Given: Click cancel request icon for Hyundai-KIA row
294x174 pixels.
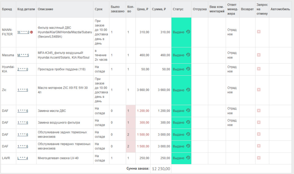Looking at the screenshot, I should [259, 69].
